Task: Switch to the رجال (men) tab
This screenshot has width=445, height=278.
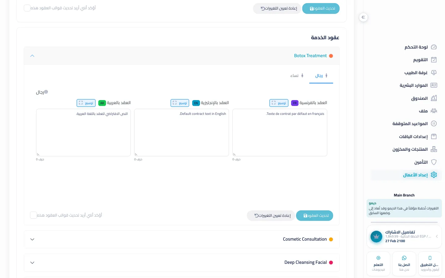Action: pyautogui.click(x=321, y=76)
